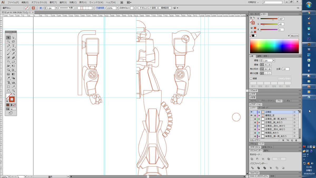Click the Divide pathfinder icon

pyautogui.click(x=252, y=168)
